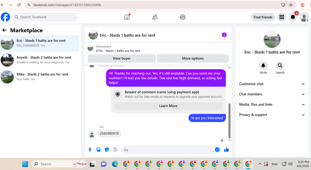Show hidden system tray icons chevron

260,164
